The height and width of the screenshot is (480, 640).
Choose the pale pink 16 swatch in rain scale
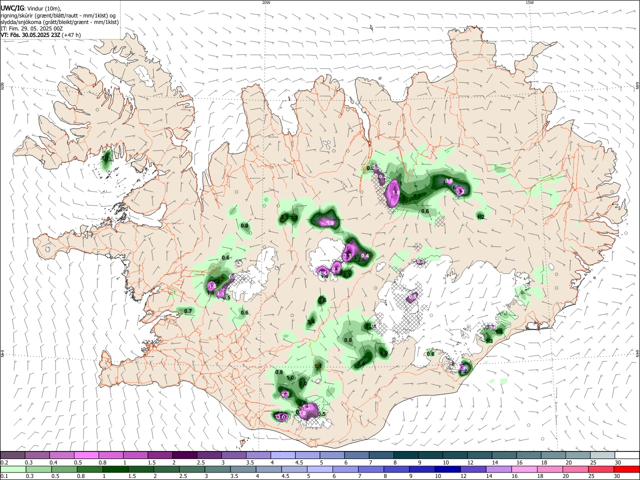pos(524,469)
